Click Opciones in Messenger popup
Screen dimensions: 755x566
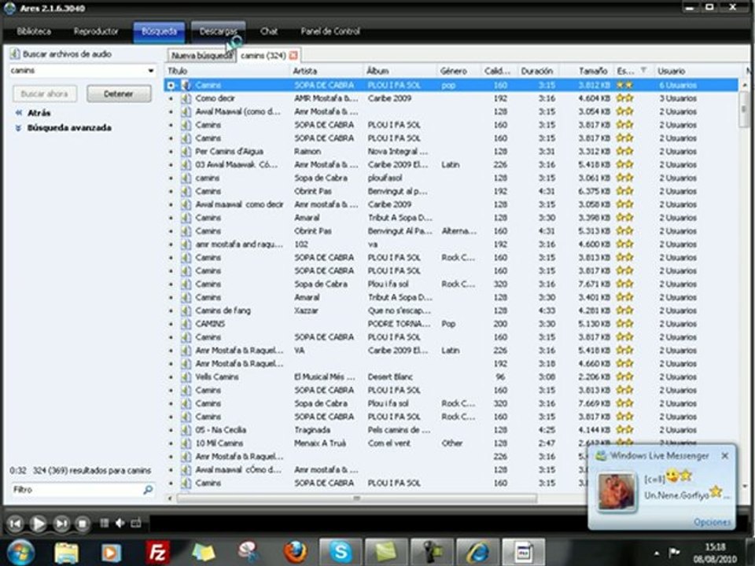[713, 522]
